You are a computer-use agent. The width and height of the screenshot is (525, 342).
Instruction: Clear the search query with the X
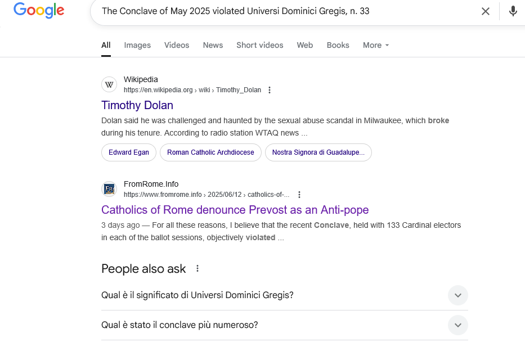point(486,11)
